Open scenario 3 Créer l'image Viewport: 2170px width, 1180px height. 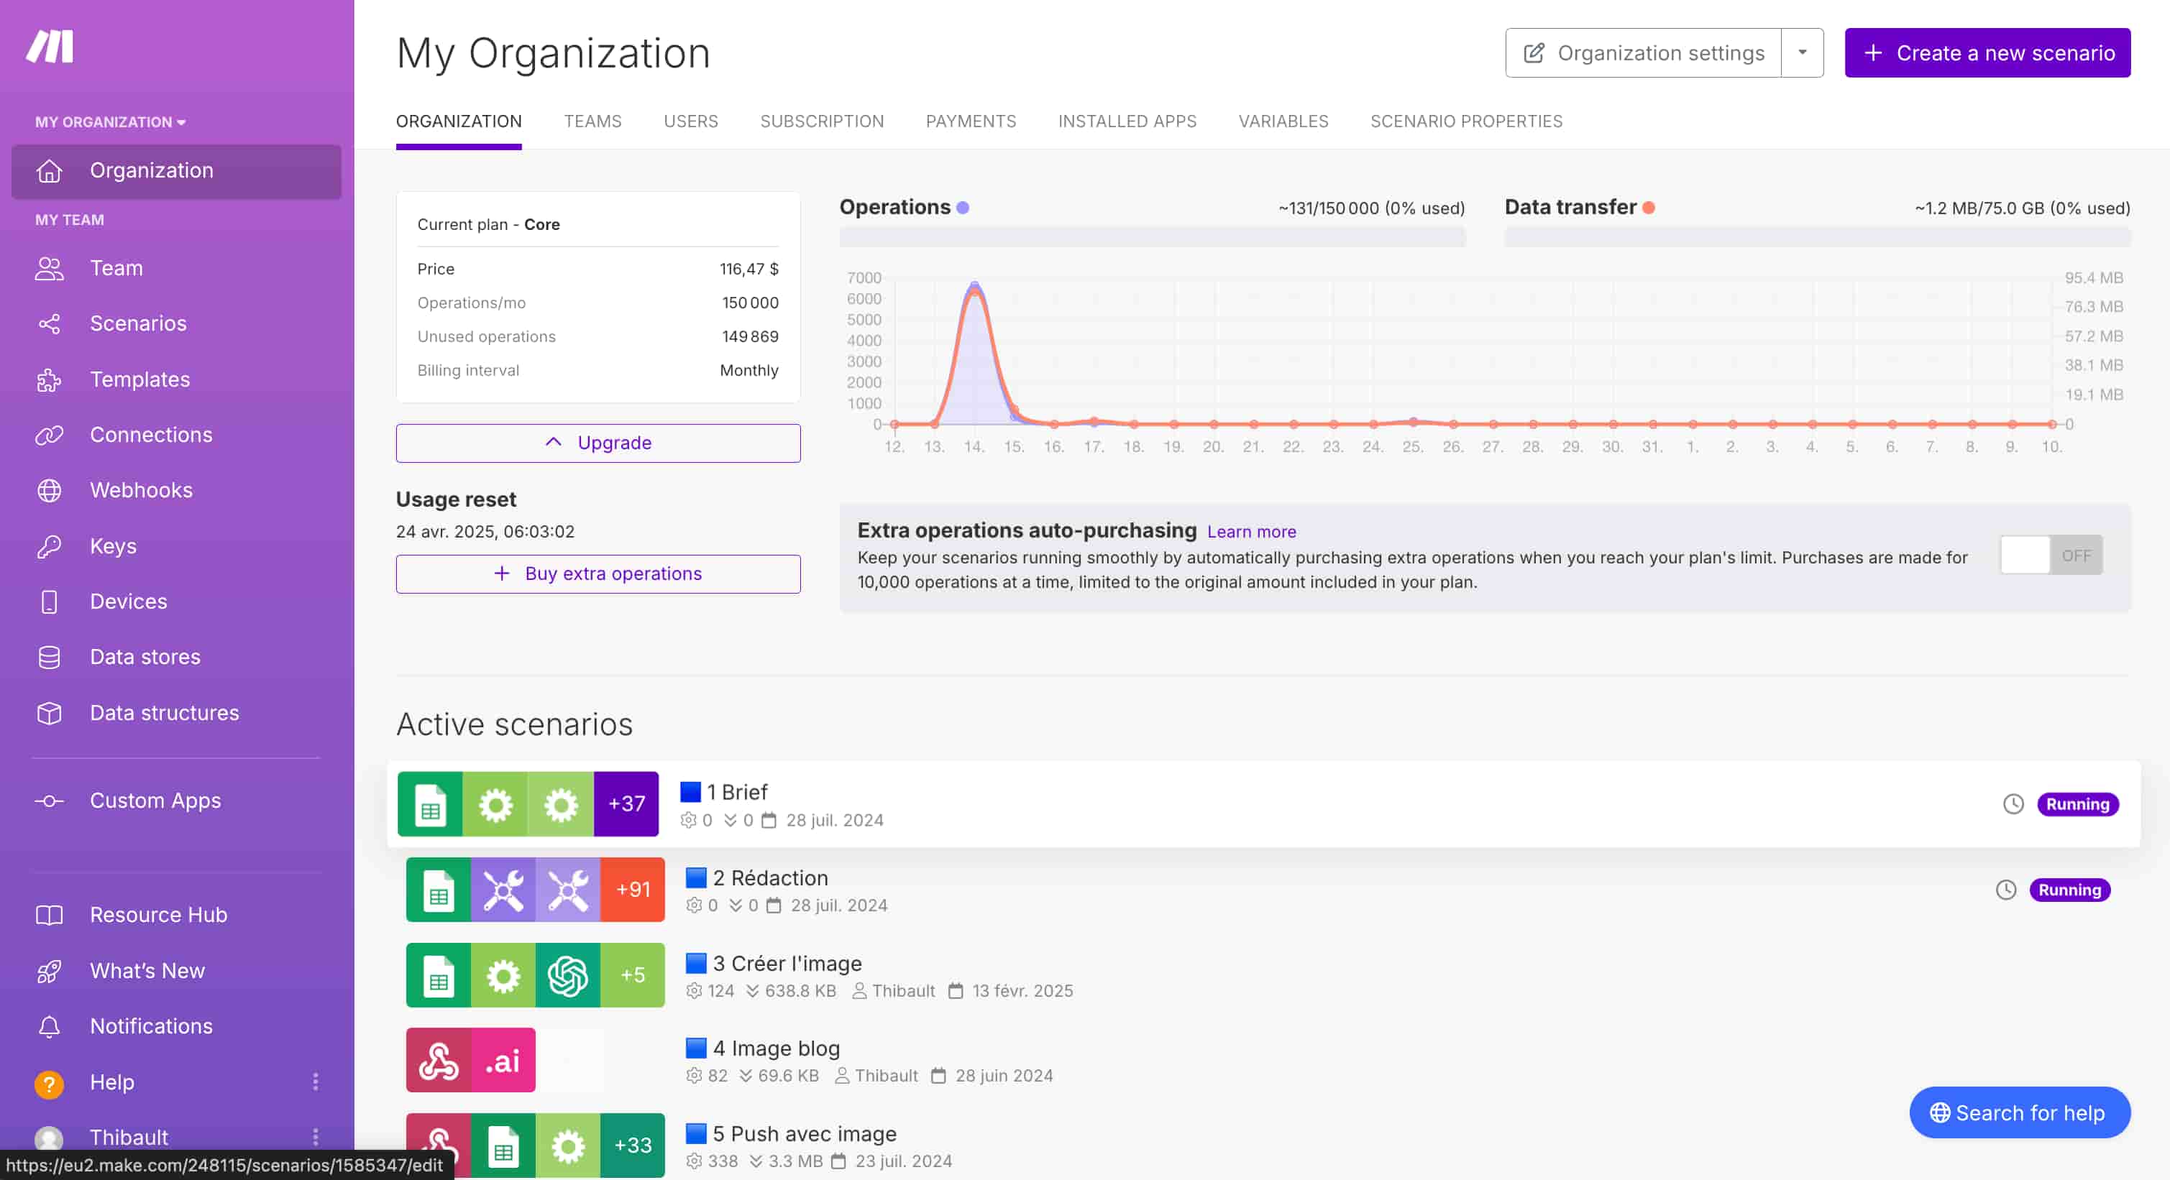click(787, 964)
